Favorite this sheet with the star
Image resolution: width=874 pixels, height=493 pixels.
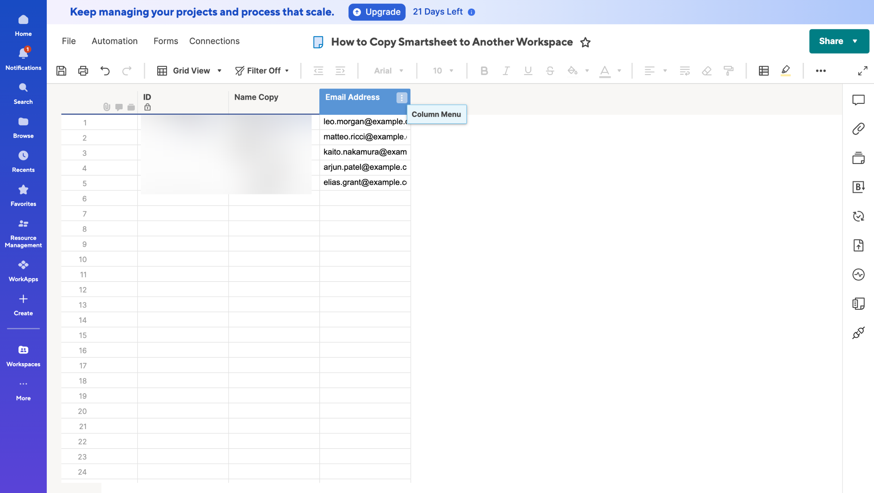click(x=585, y=42)
